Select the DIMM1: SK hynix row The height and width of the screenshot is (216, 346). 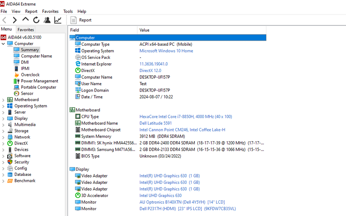pyautogui.click(x=168, y=143)
